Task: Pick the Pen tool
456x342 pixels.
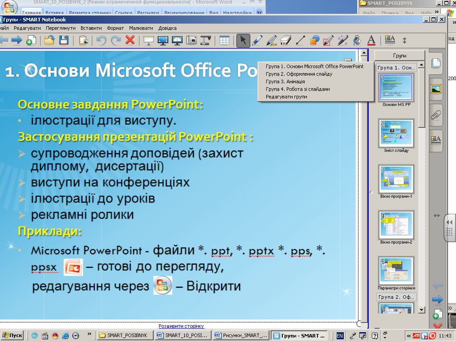Action: click(x=257, y=41)
